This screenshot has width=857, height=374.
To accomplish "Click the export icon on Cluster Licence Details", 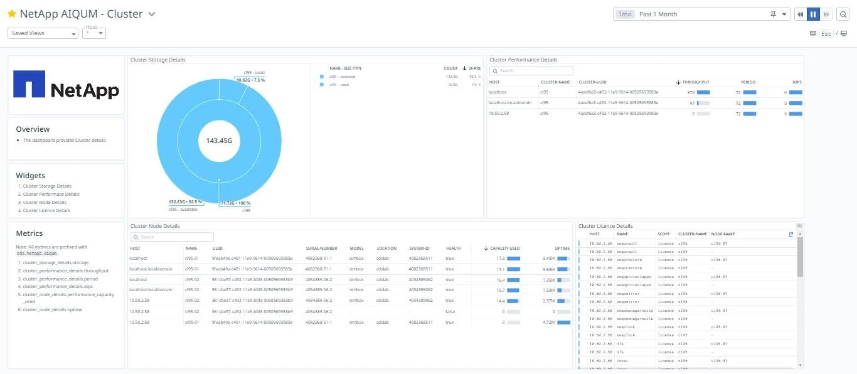I will (x=792, y=233).
